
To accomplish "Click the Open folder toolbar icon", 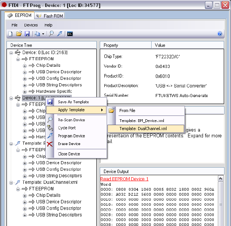I will click(19, 34).
